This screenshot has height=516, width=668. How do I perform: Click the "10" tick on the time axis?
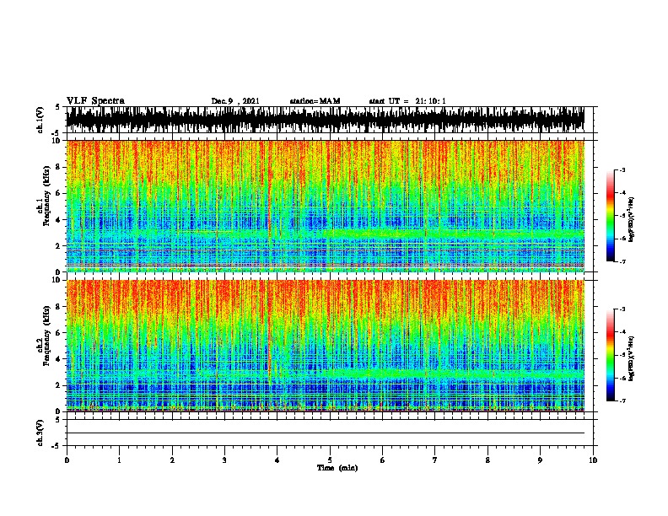pyautogui.click(x=593, y=460)
